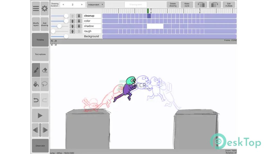
Task: Click the green playhead marker
Action: [148, 11]
